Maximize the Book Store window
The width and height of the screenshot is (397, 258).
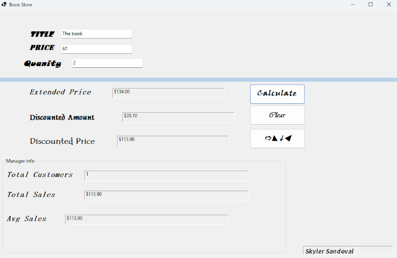point(371,5)
